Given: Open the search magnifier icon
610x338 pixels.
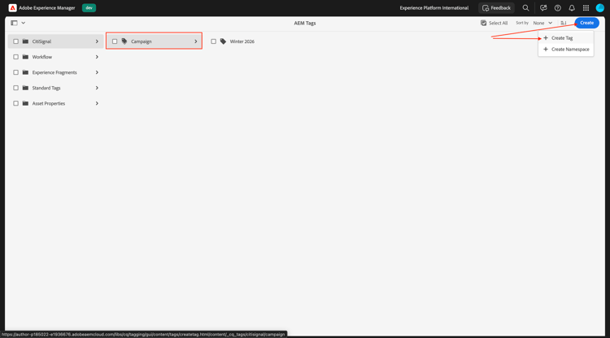Looking at the screenshot, I should (525, 8).
